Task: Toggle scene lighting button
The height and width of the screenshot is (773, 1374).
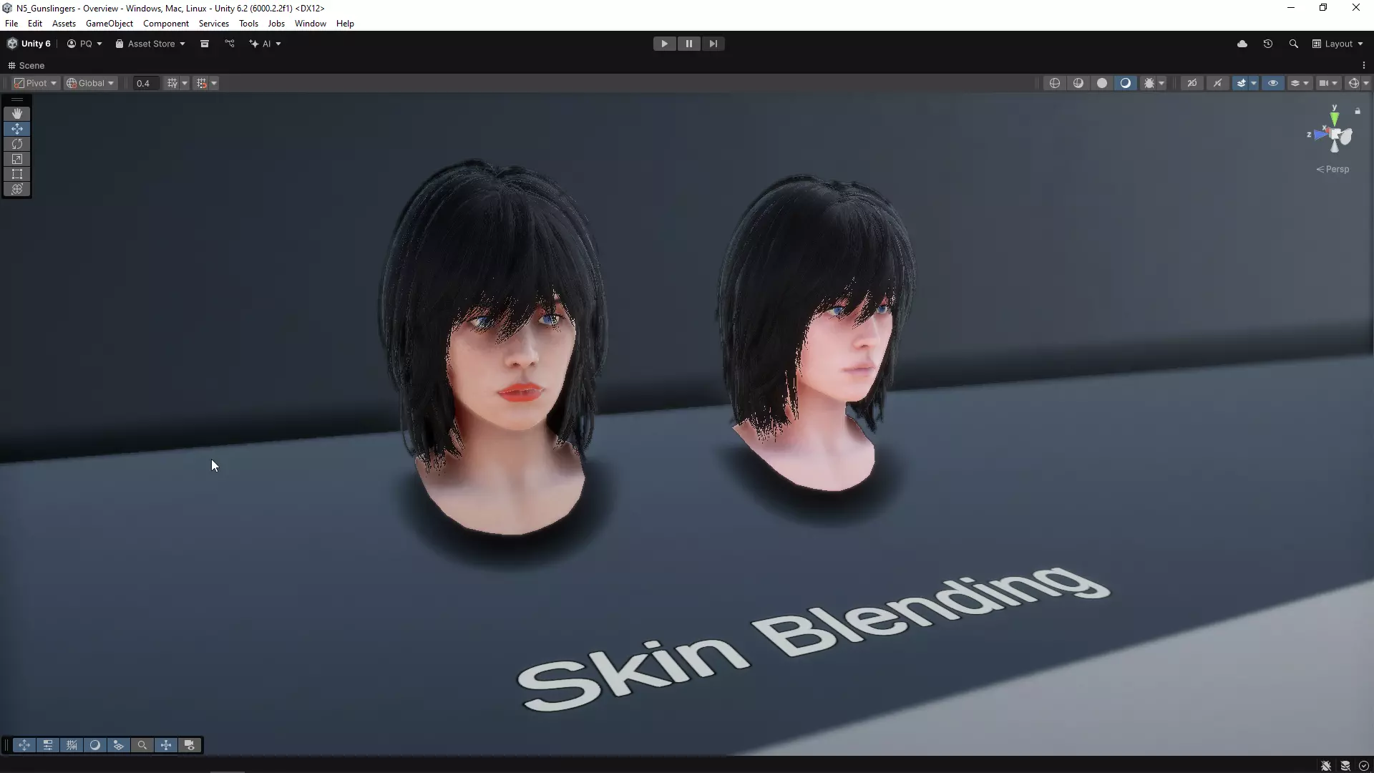Action: [1126, 83]
